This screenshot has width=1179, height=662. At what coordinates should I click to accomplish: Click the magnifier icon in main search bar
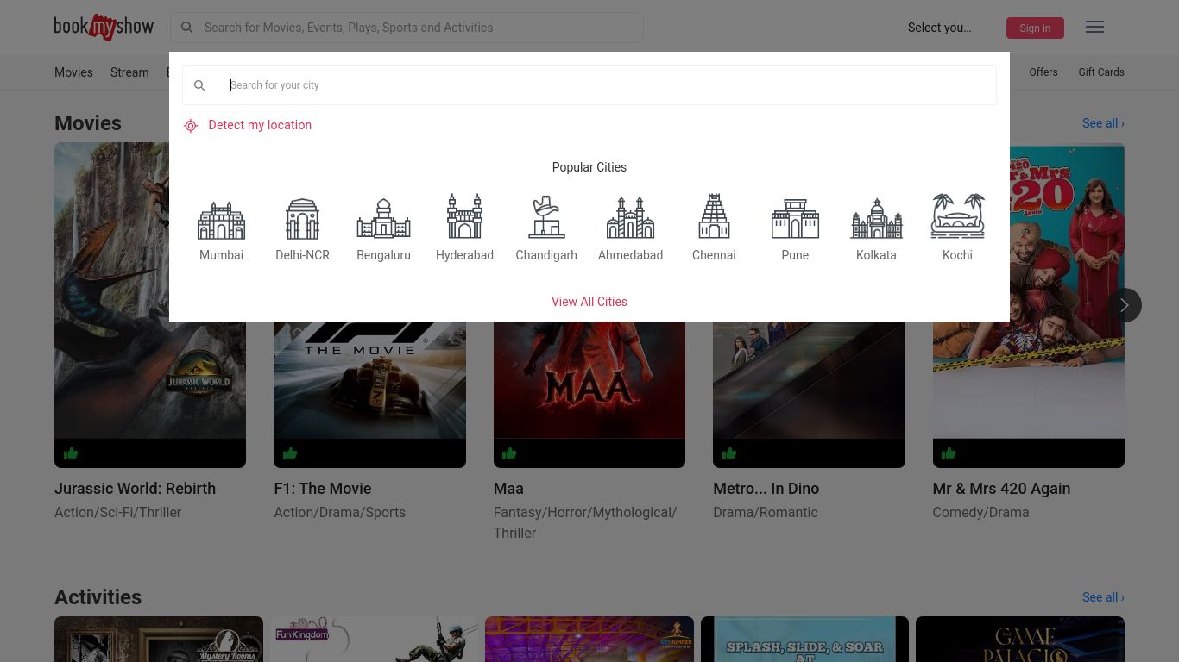pos(186,28)
